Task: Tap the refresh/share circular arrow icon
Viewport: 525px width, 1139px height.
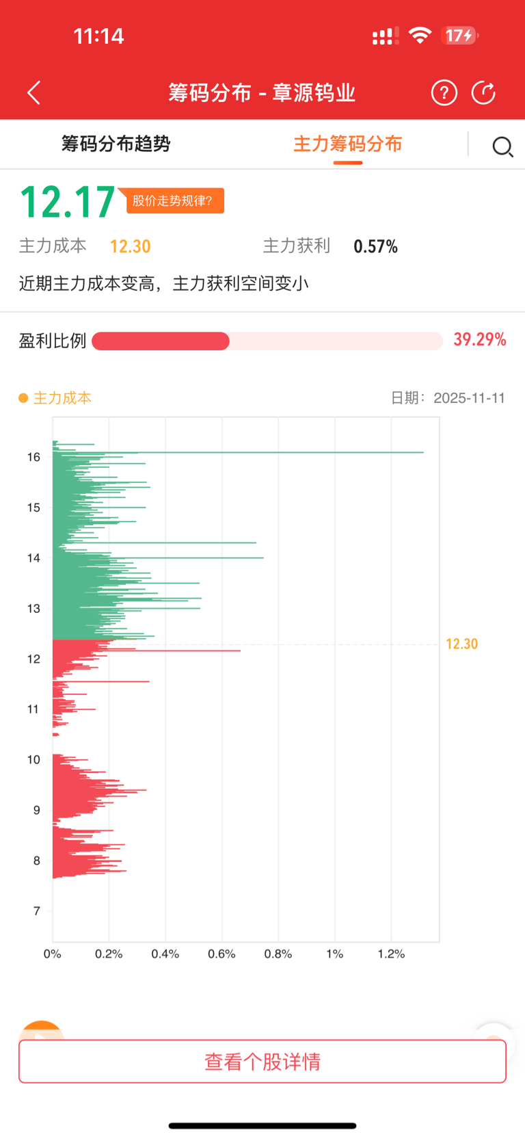Action: click(x=483, y=92)
